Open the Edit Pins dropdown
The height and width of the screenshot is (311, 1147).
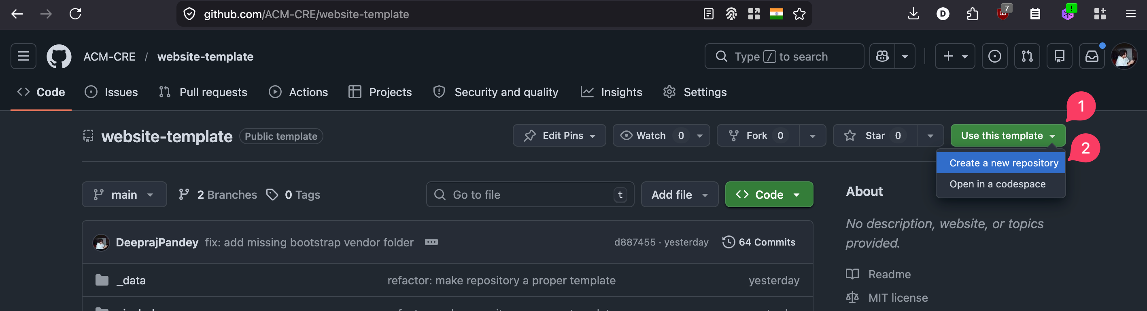(x=559, y=136)
